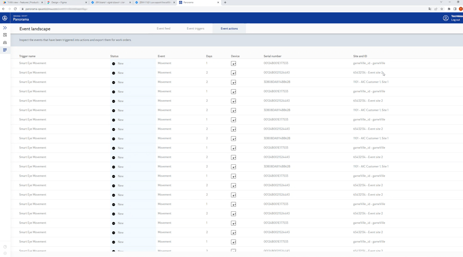Expand the left sidebar with double-chevron

click(x=5, y=28)
